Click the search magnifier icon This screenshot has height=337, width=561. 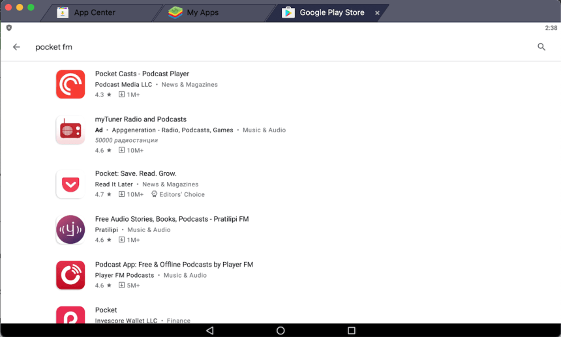541,47
